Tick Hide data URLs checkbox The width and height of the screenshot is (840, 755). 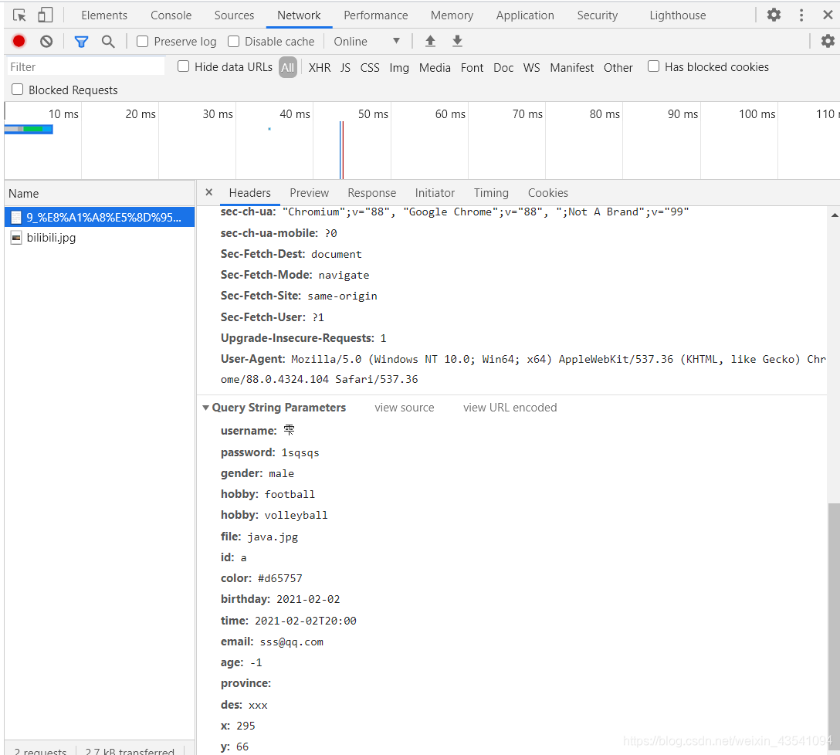[183, 66]
